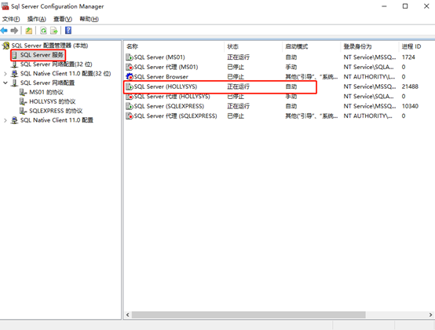Click the MS01 的协议 node icon

tap(23, 92)
